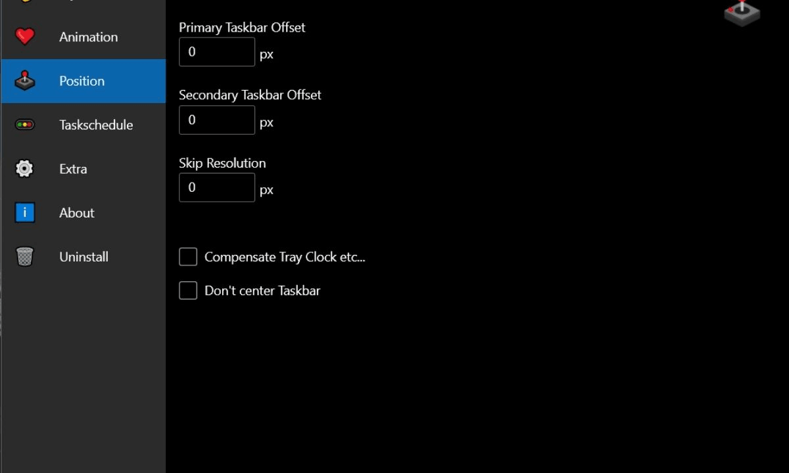
Task: Click the trash can Uninstall icon
Action: click(x=25, y=257)
